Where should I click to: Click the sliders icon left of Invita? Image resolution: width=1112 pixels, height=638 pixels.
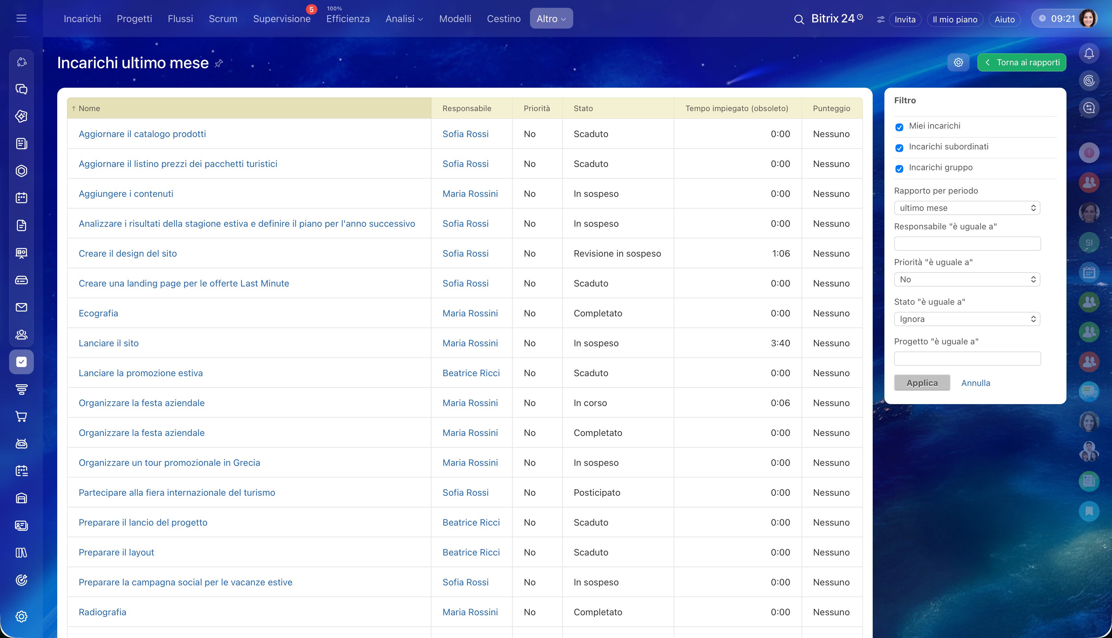pos(880,20)
